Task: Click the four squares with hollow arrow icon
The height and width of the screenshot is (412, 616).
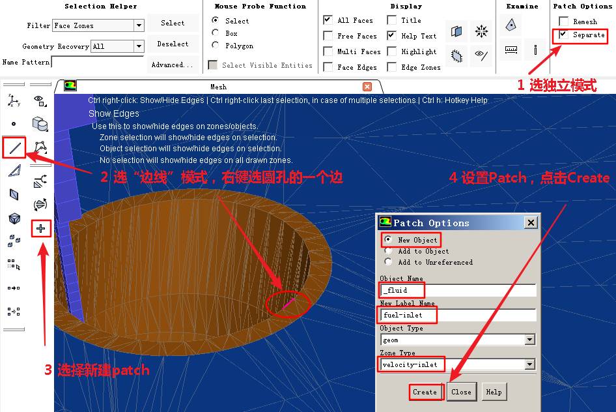Action: (x=14, y=312)
